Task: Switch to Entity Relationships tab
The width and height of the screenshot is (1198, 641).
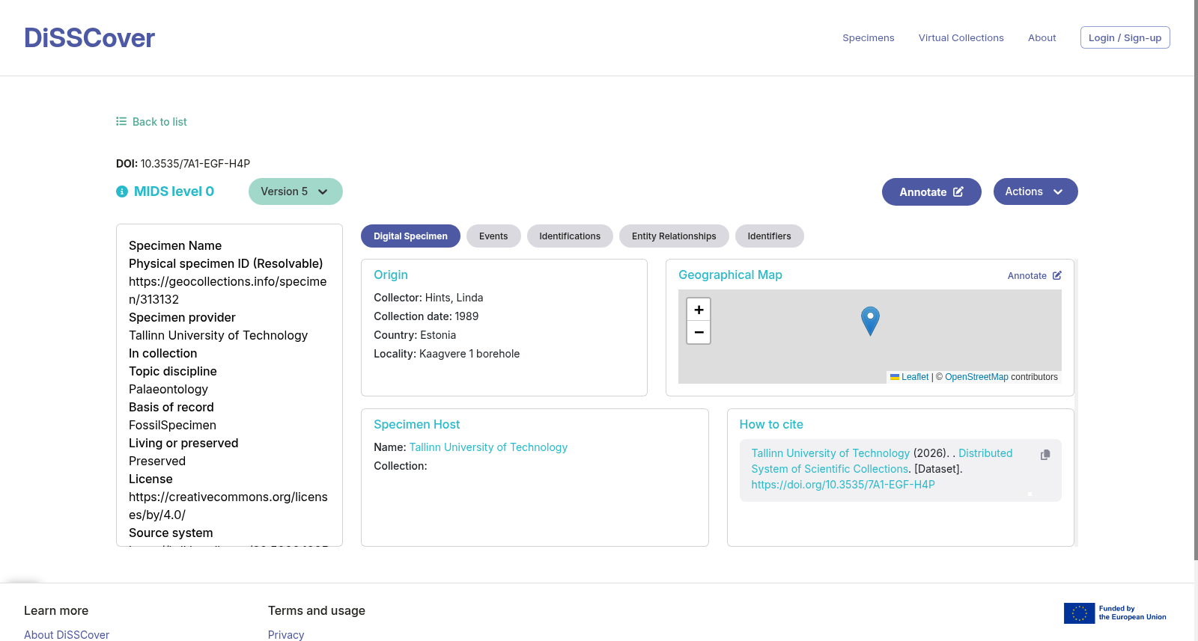Action: coord(674,236)
